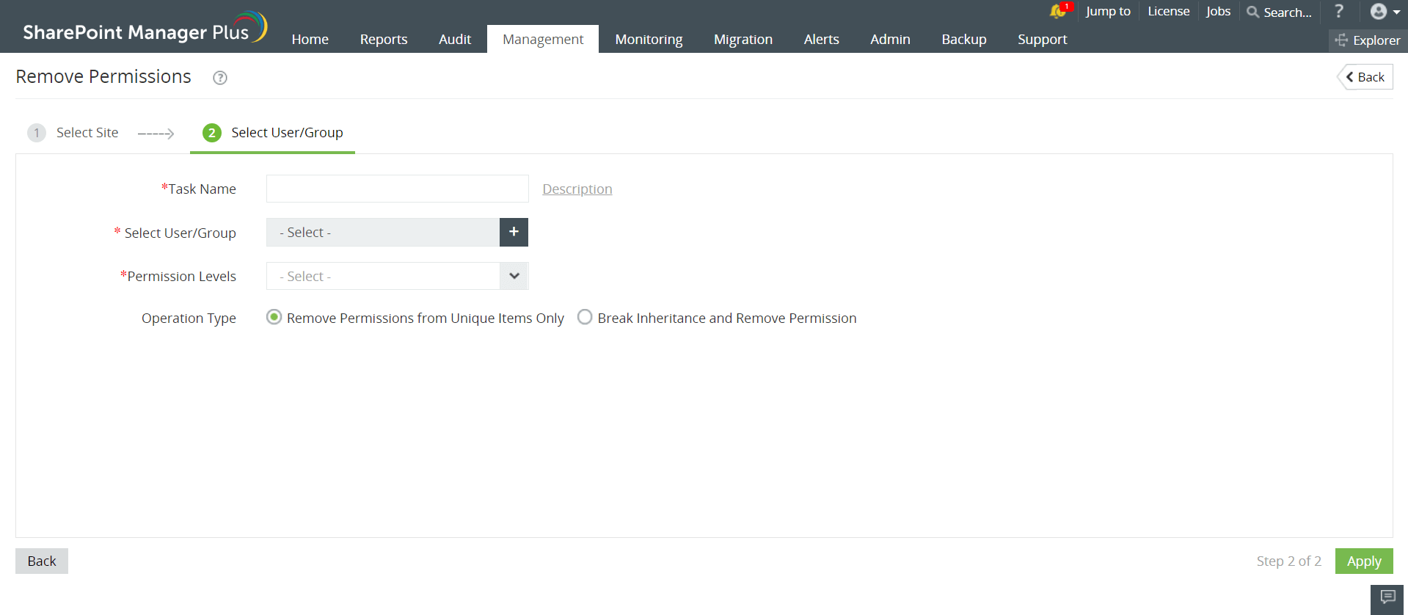Screen dimensions: 1408x615
Task: Open the Home tab
Action: point(310,39)
